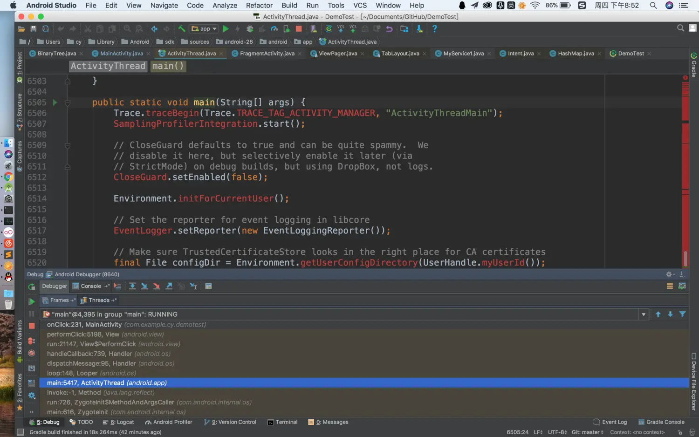Viewport: 699px width, 437px height.
Task: Click the Android Profiler gauge toolbar icon
Action: [x=274, y=29]
